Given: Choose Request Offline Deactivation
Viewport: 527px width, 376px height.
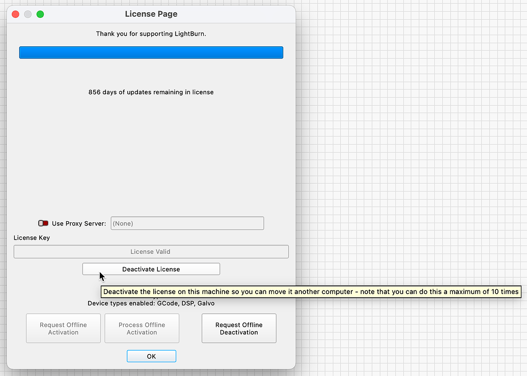Looking at the screenshot, I should coord(239,328).
